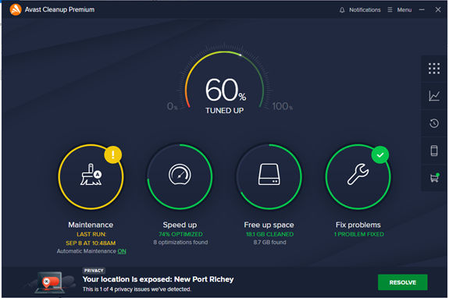Screen dimensions: 449x298
Task: Click '8 optimizations found' text
Action: click(180, 243)
